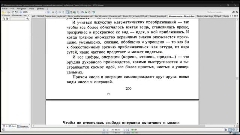Open the Outils menu

coord(31,9)
